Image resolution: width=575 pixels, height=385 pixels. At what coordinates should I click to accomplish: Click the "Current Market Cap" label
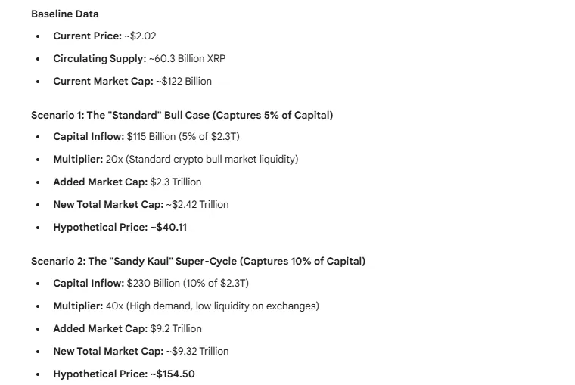tap(102, 81)
